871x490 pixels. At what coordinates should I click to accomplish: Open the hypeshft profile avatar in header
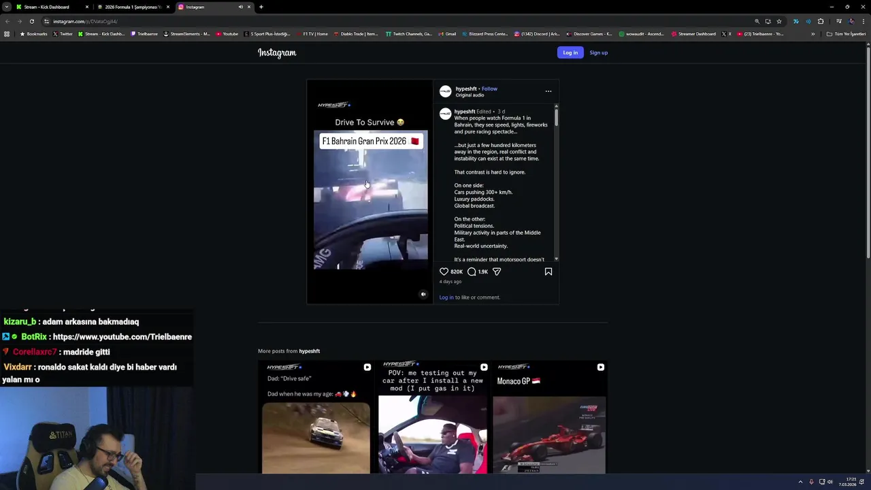click(445, 91)
